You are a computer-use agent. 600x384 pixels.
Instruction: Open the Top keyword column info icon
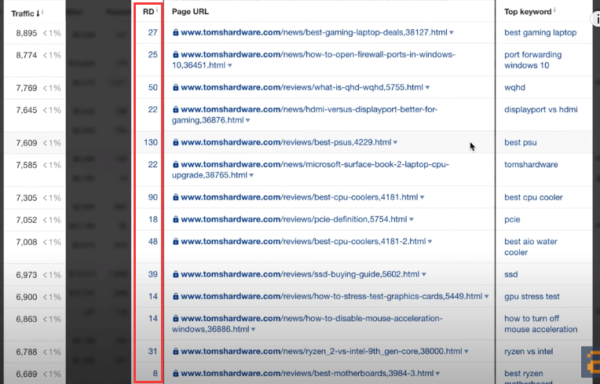(x=554, y=10)
